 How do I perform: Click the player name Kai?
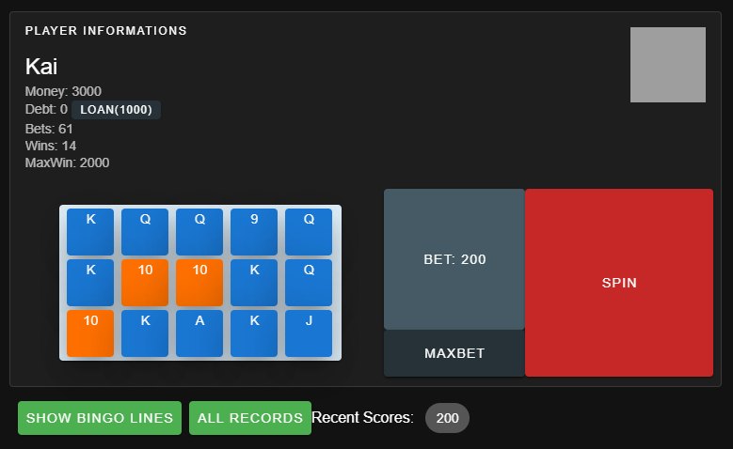41,66
